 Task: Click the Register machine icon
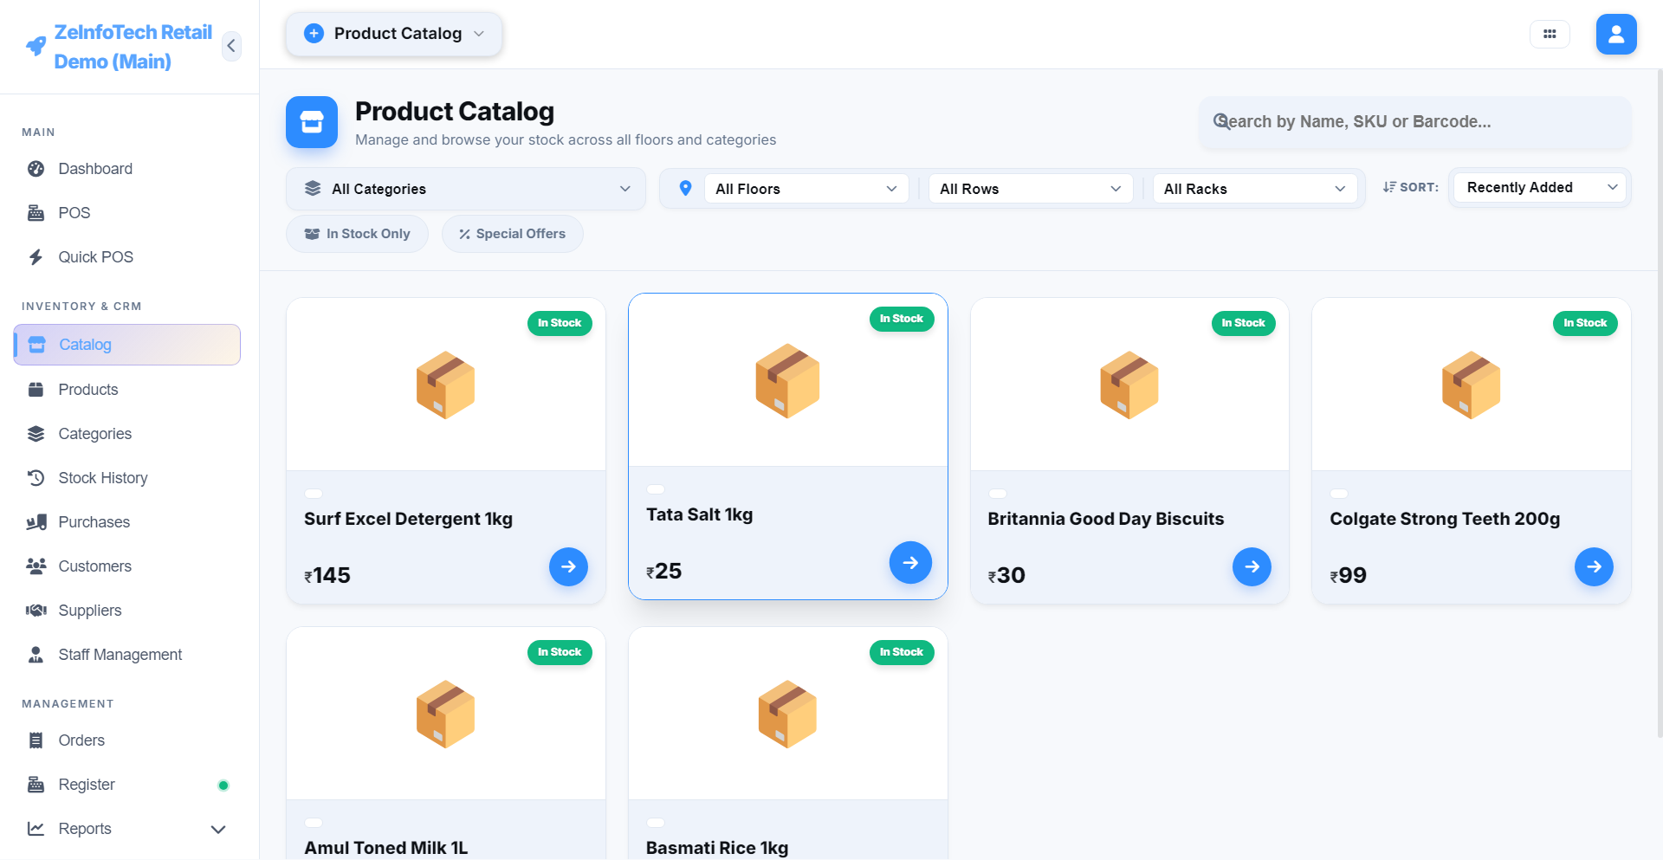coord(36,785)
